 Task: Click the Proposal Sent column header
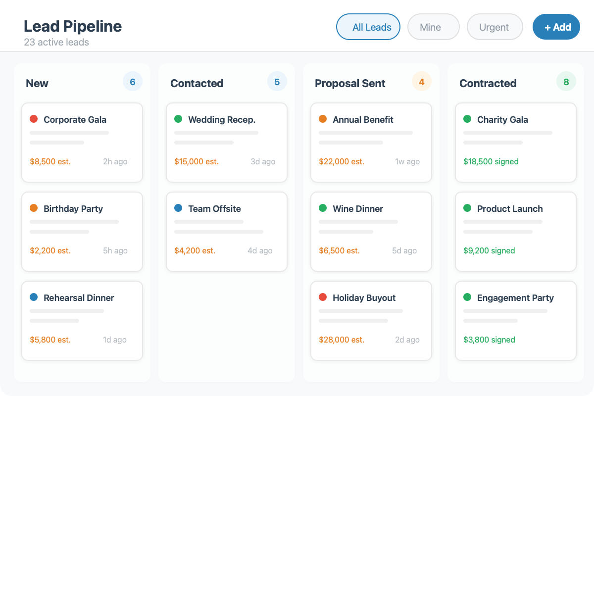point(350,83)
